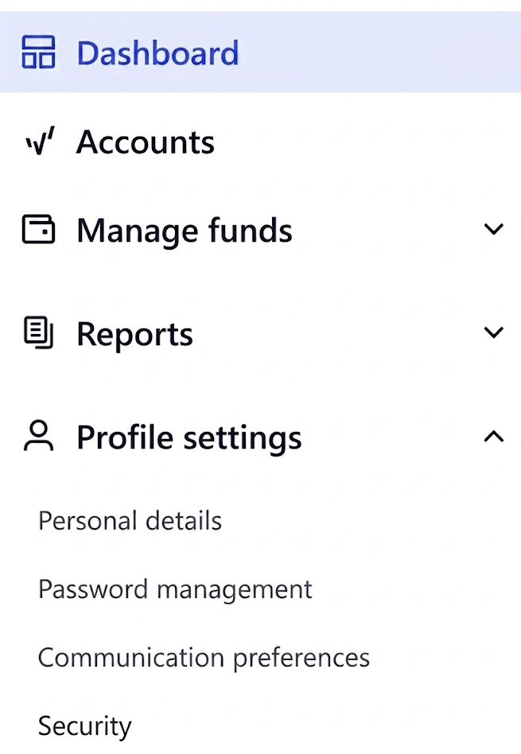Select the Profile settings label

point(189,438)
